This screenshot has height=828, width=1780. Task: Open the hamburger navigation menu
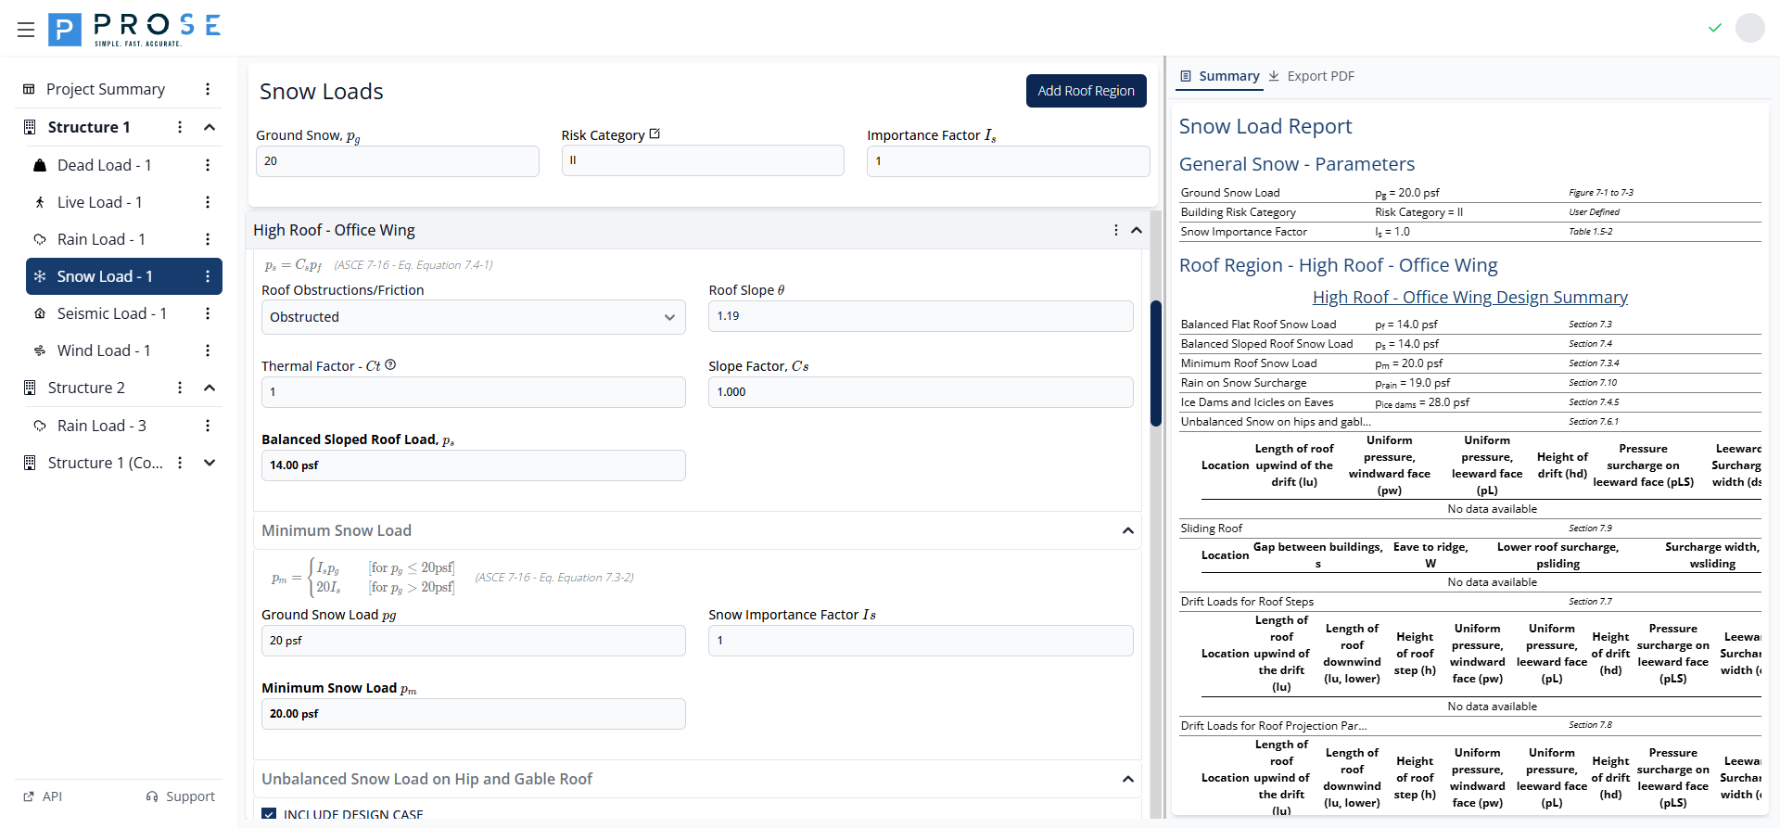26,30
